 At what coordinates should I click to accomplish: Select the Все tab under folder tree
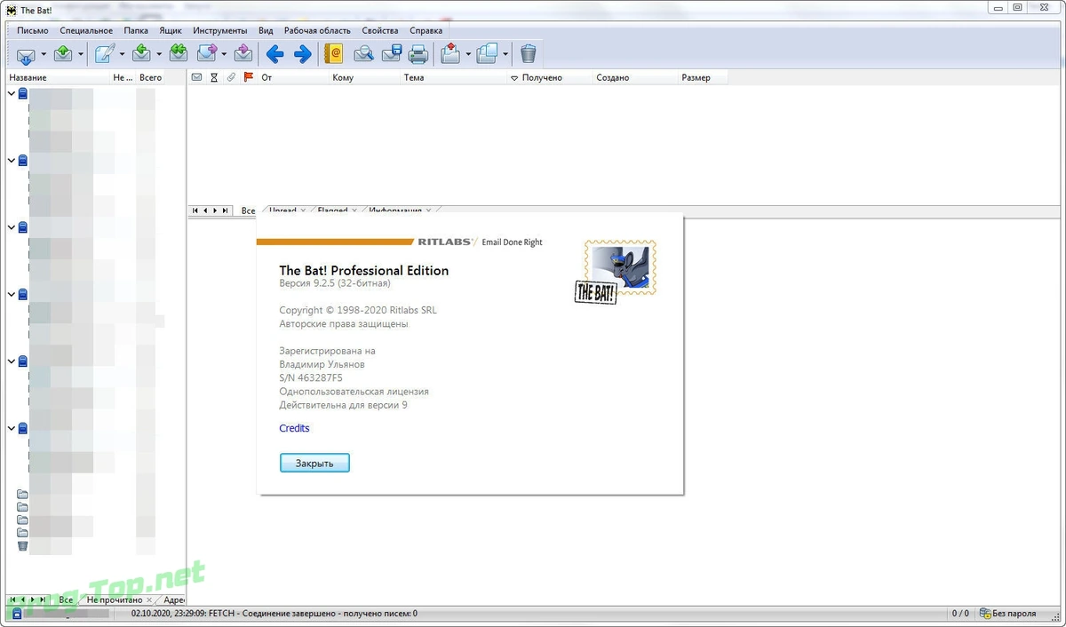coord(66,599)
